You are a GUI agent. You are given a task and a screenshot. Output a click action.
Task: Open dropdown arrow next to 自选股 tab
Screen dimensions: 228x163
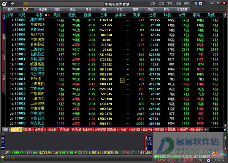point(178,129)
